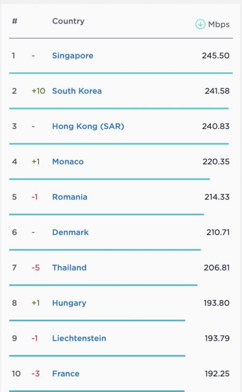Click the speed bar under Monaco
Screen dimensions: 242x392
(x=109, y=179)
